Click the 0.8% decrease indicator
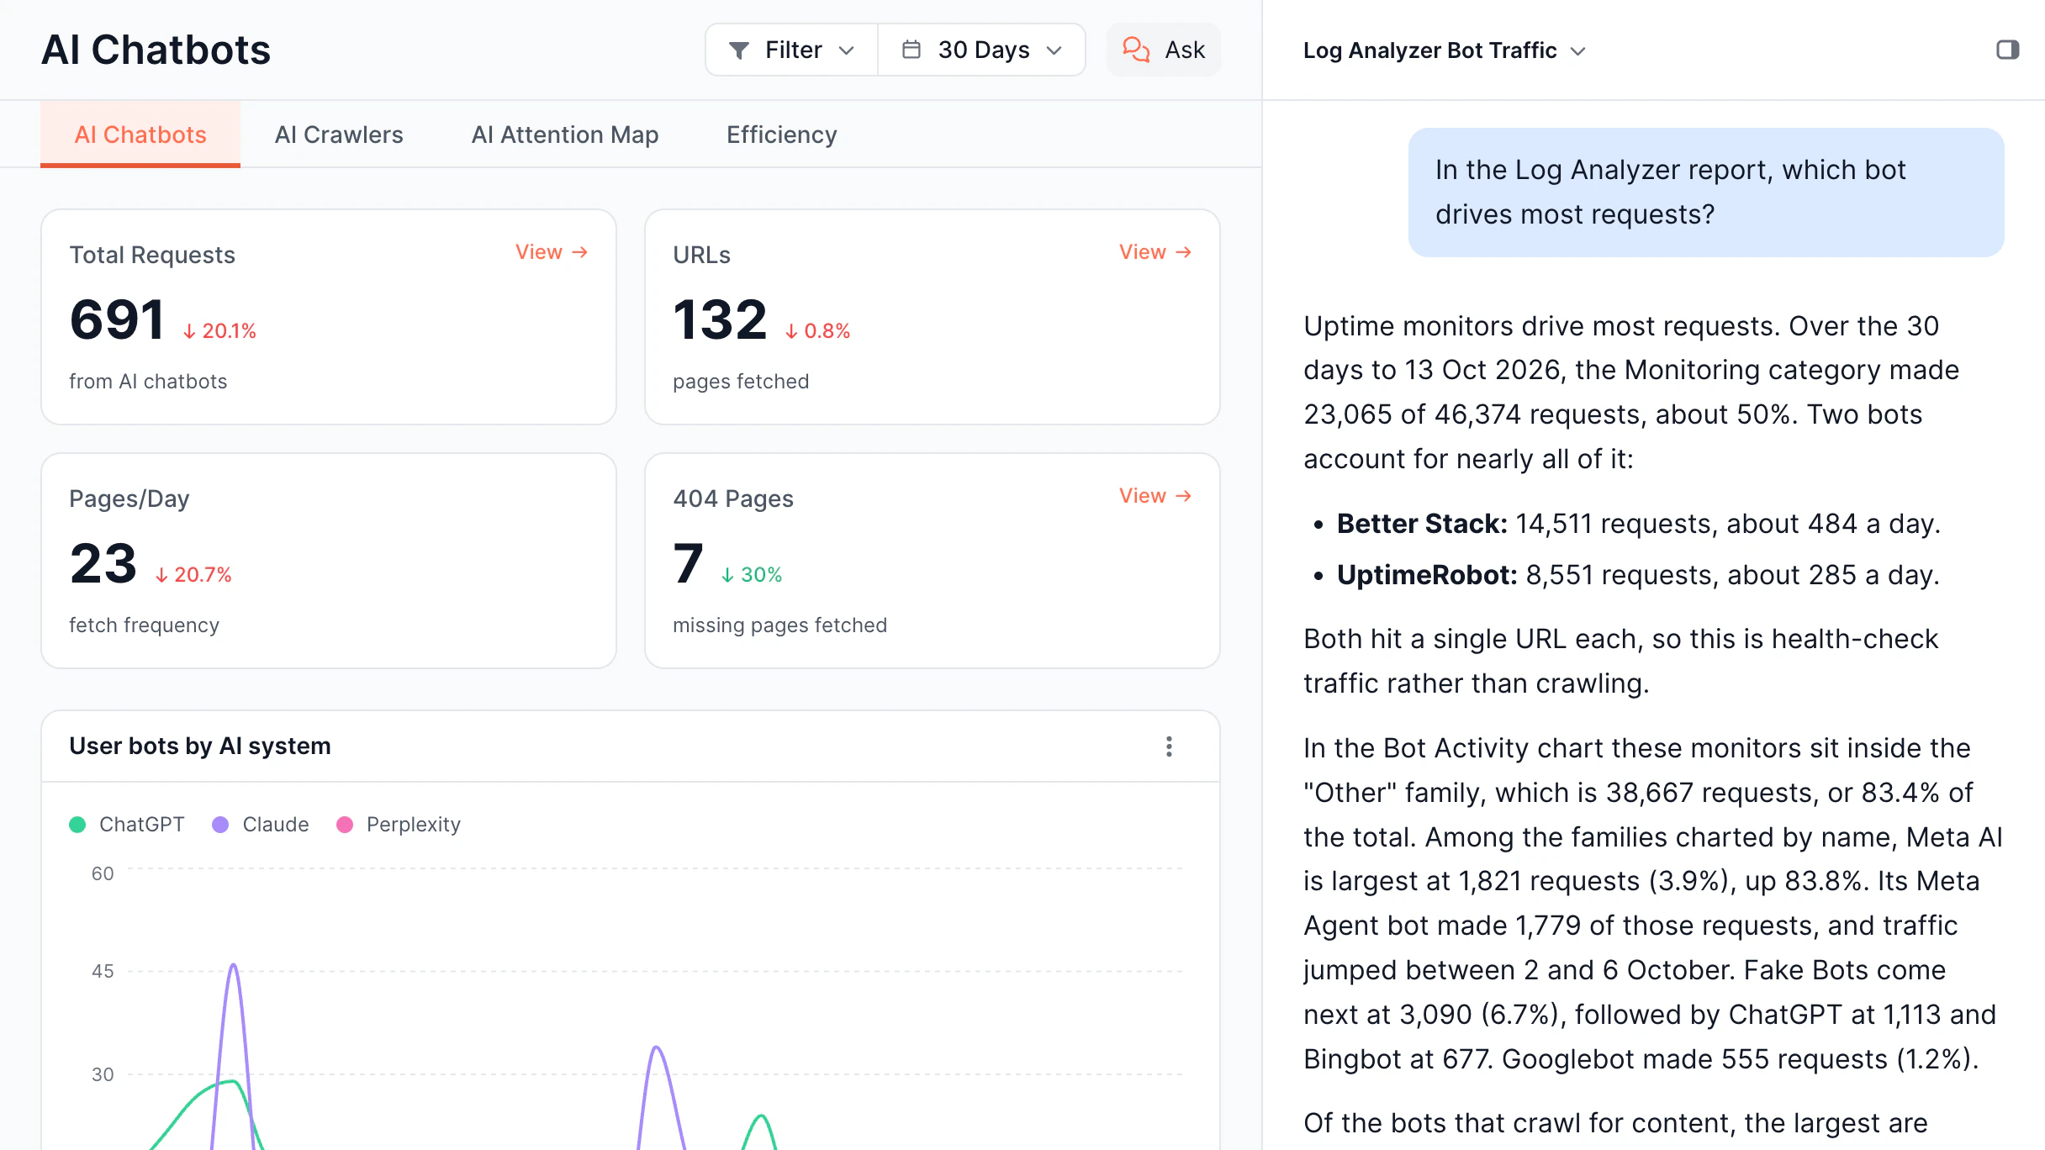The height and width of the screenshot is (1150, 2045). click(817, 331)
